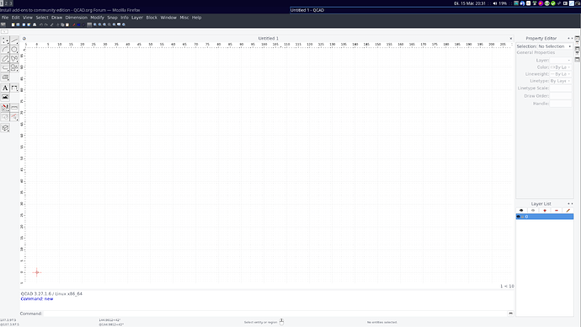Show all layers with the dark eye icon
Viewport: 581px width, 327px height.
pyautogui.click(x=521, y=210)
